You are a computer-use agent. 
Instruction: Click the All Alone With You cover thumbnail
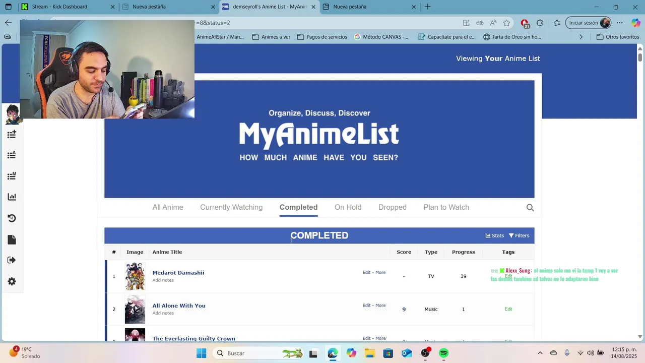[x=135, y=309]
